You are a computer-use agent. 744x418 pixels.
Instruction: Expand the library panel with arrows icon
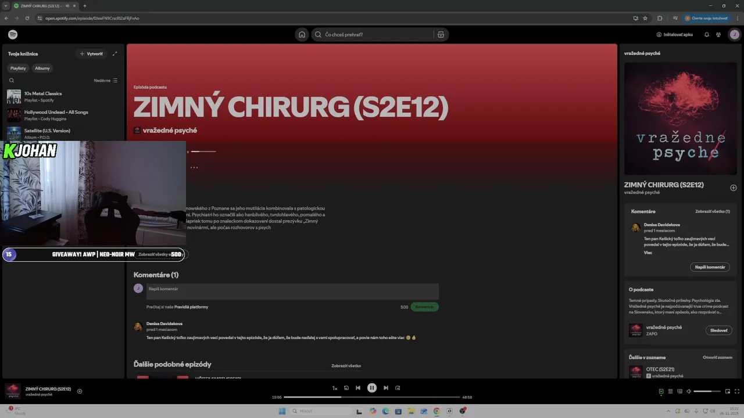[115, 53]
